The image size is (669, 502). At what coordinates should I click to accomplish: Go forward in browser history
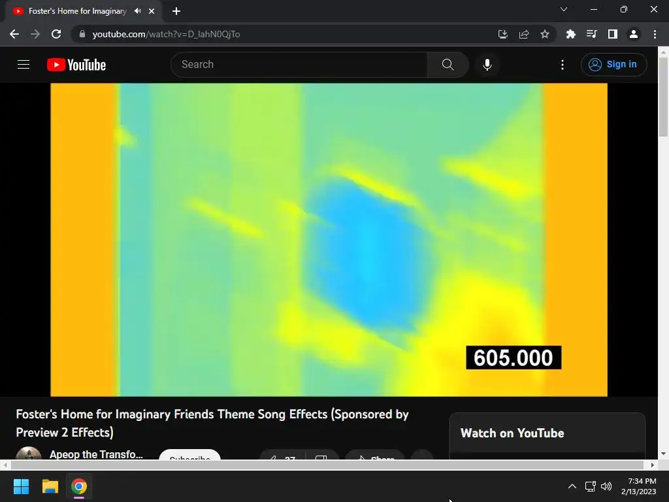click(35, 34)
